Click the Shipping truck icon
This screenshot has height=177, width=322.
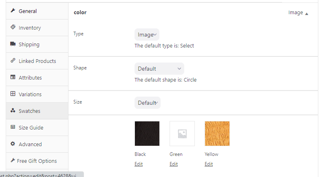[x=13, y=44]
